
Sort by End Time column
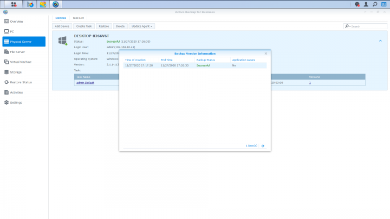(x=177, y=60)
